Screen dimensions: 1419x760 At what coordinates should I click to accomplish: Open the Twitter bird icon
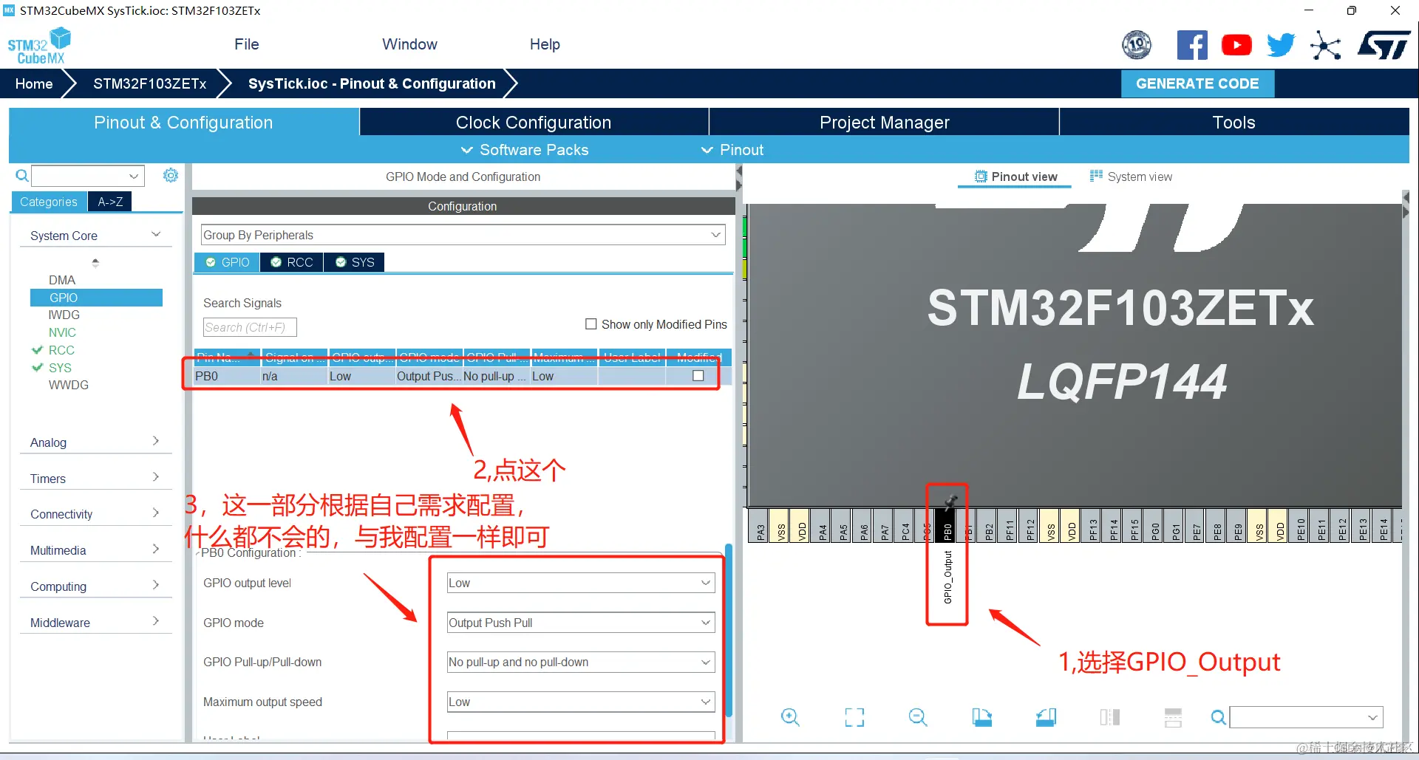point(1281,45)
